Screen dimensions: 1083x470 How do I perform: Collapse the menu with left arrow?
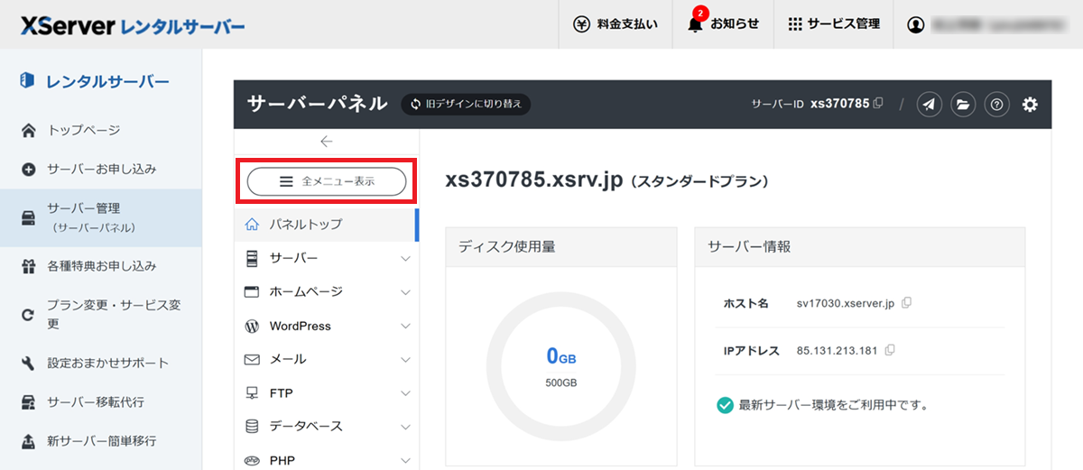[x=327, y=141]
